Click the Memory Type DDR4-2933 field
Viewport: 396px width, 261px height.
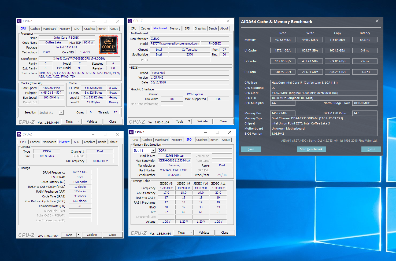[324, 118]
